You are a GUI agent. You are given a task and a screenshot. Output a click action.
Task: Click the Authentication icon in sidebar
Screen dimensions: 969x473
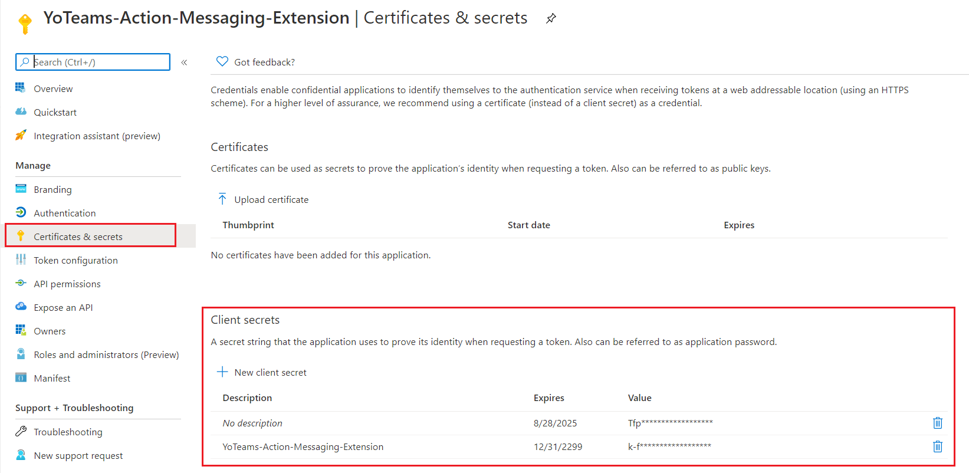[21, 212]
